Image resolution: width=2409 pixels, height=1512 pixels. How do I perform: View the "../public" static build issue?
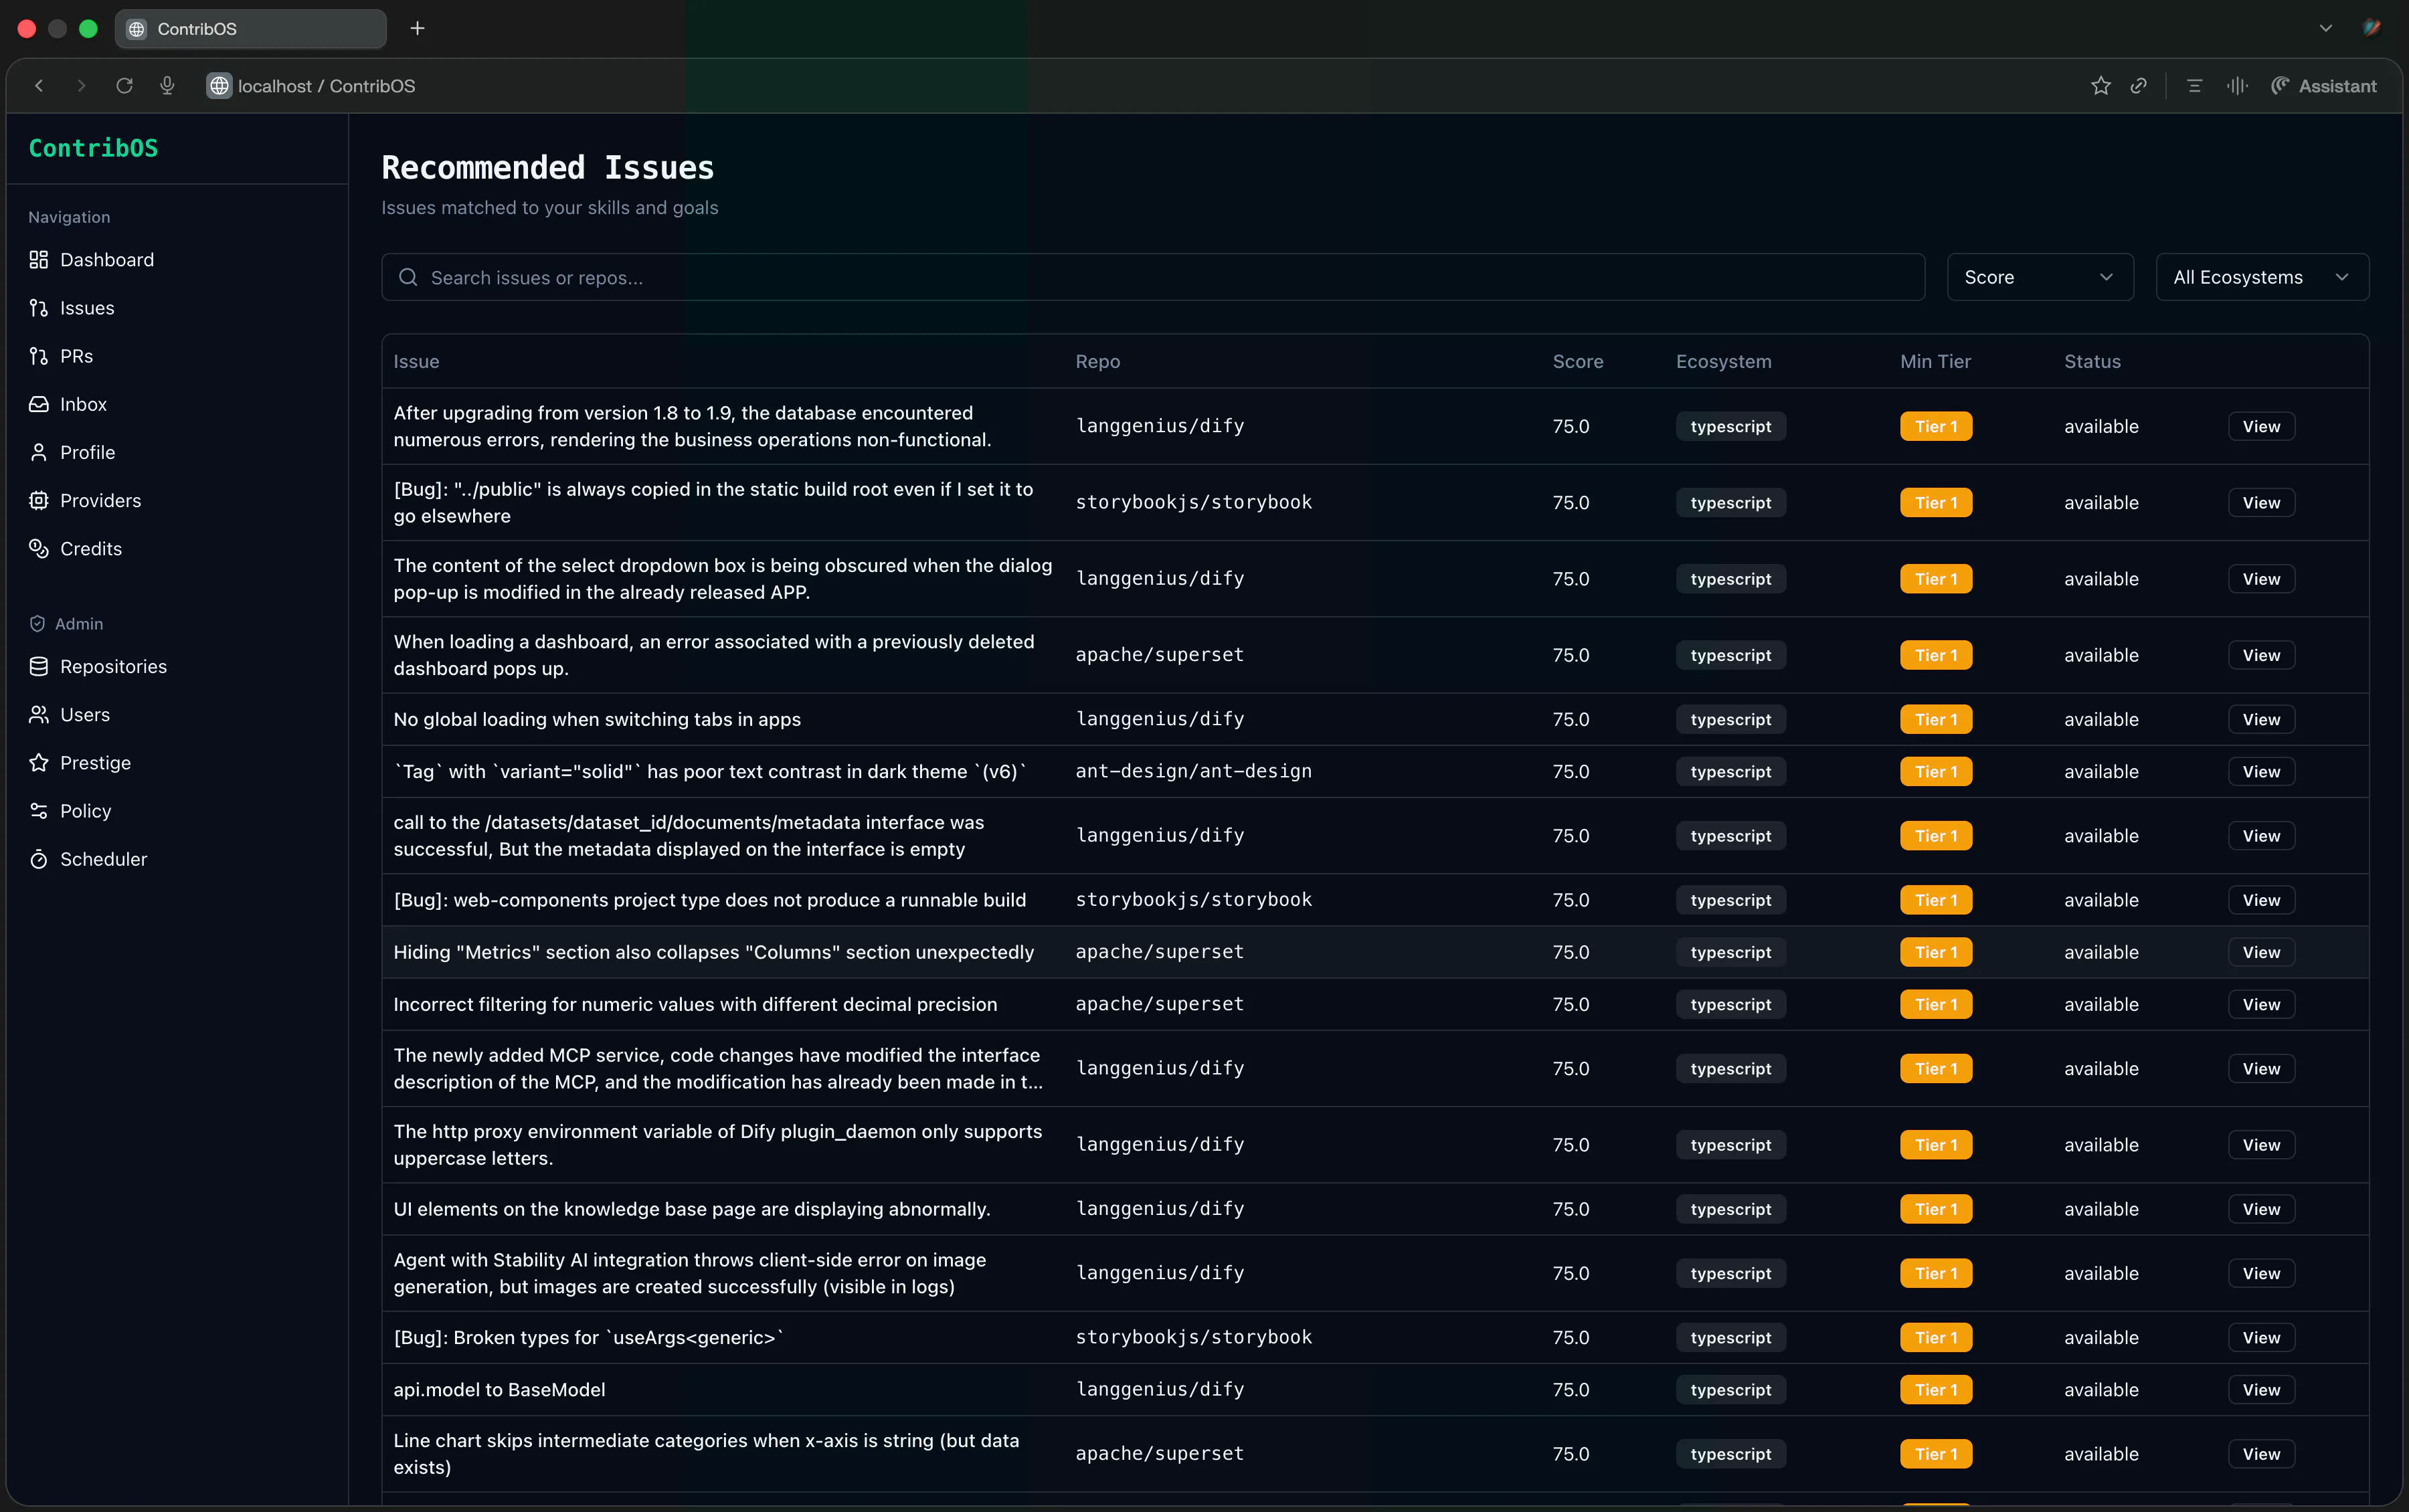point(2260,502)
